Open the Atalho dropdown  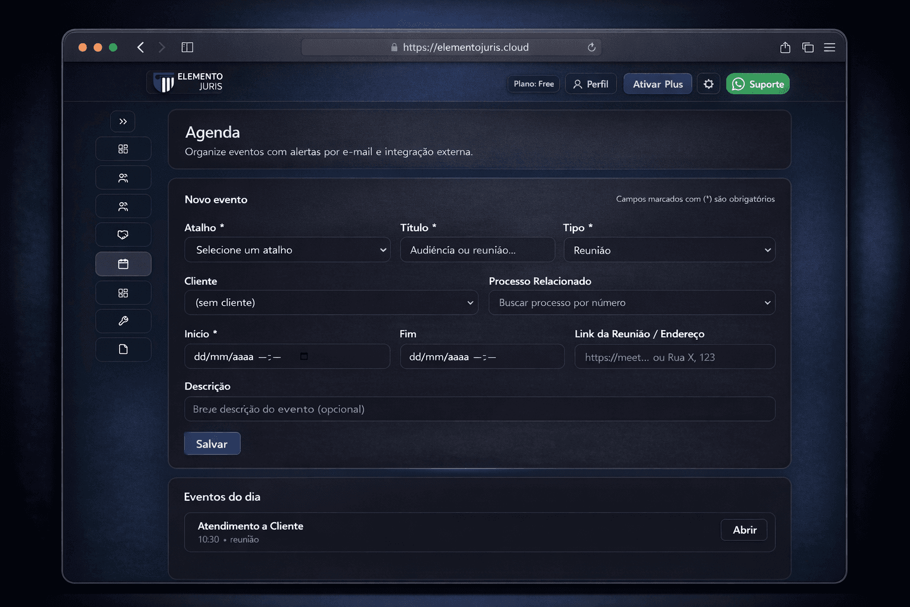tap(287, 250)
